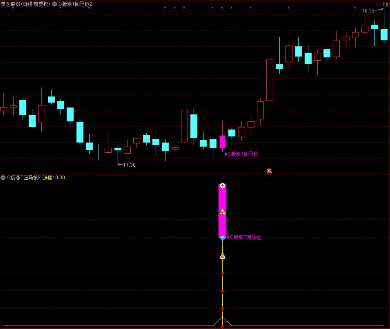Screen dimensions: 390x329
Task: Click the money bag icon on yellow line
Action: click(x=223, y=256)
